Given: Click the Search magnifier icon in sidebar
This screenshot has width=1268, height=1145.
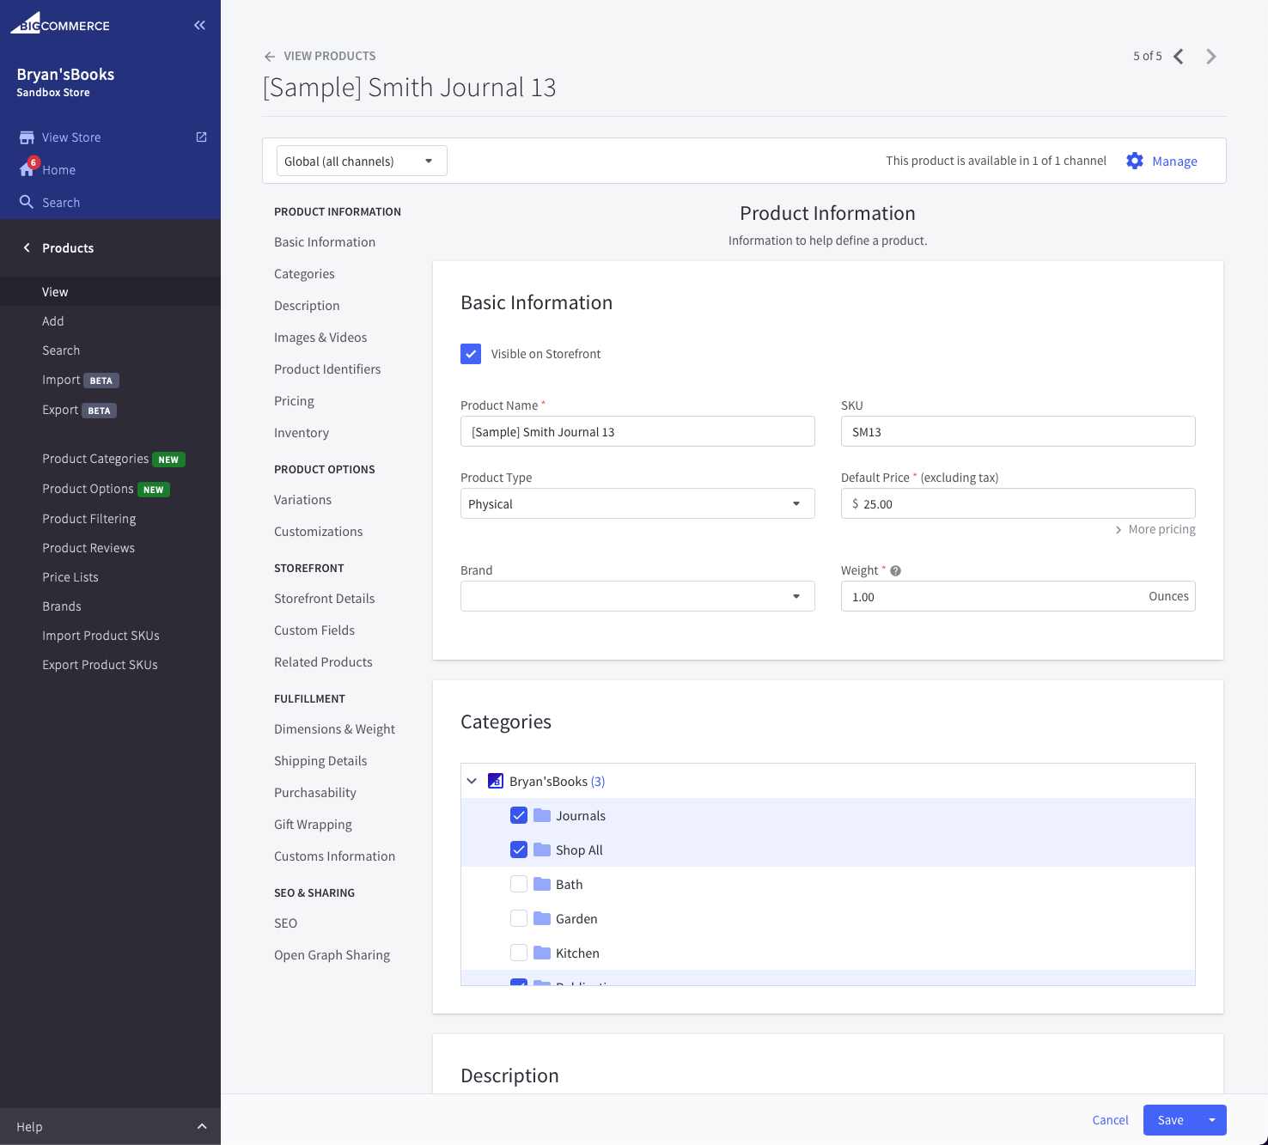Looking at the screenshot, I should point(27,203).
